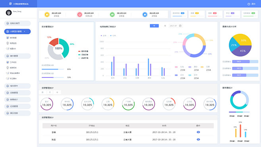Viewport: 261px width, 147px height.
Task: Click the 10,325 gauge with cyan arc
Action: (87, 104)
